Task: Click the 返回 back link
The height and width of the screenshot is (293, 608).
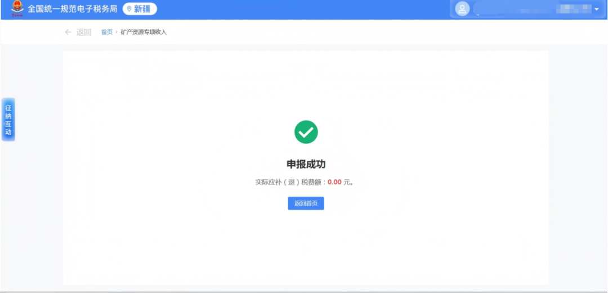Action: point(83,32)
